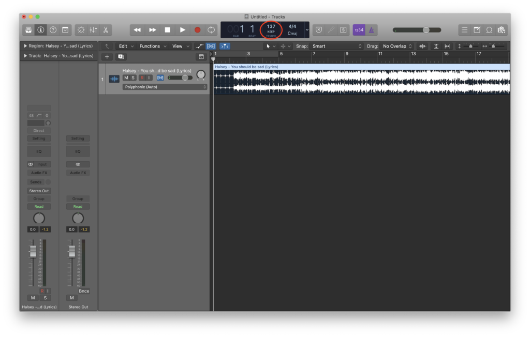Start recording with the red Record button
The image size is (530, 337).
point(197,30)
